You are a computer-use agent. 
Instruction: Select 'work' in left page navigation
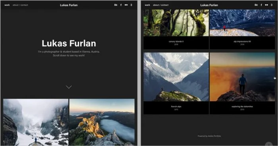pyautogui.click(x=7, y=5)
